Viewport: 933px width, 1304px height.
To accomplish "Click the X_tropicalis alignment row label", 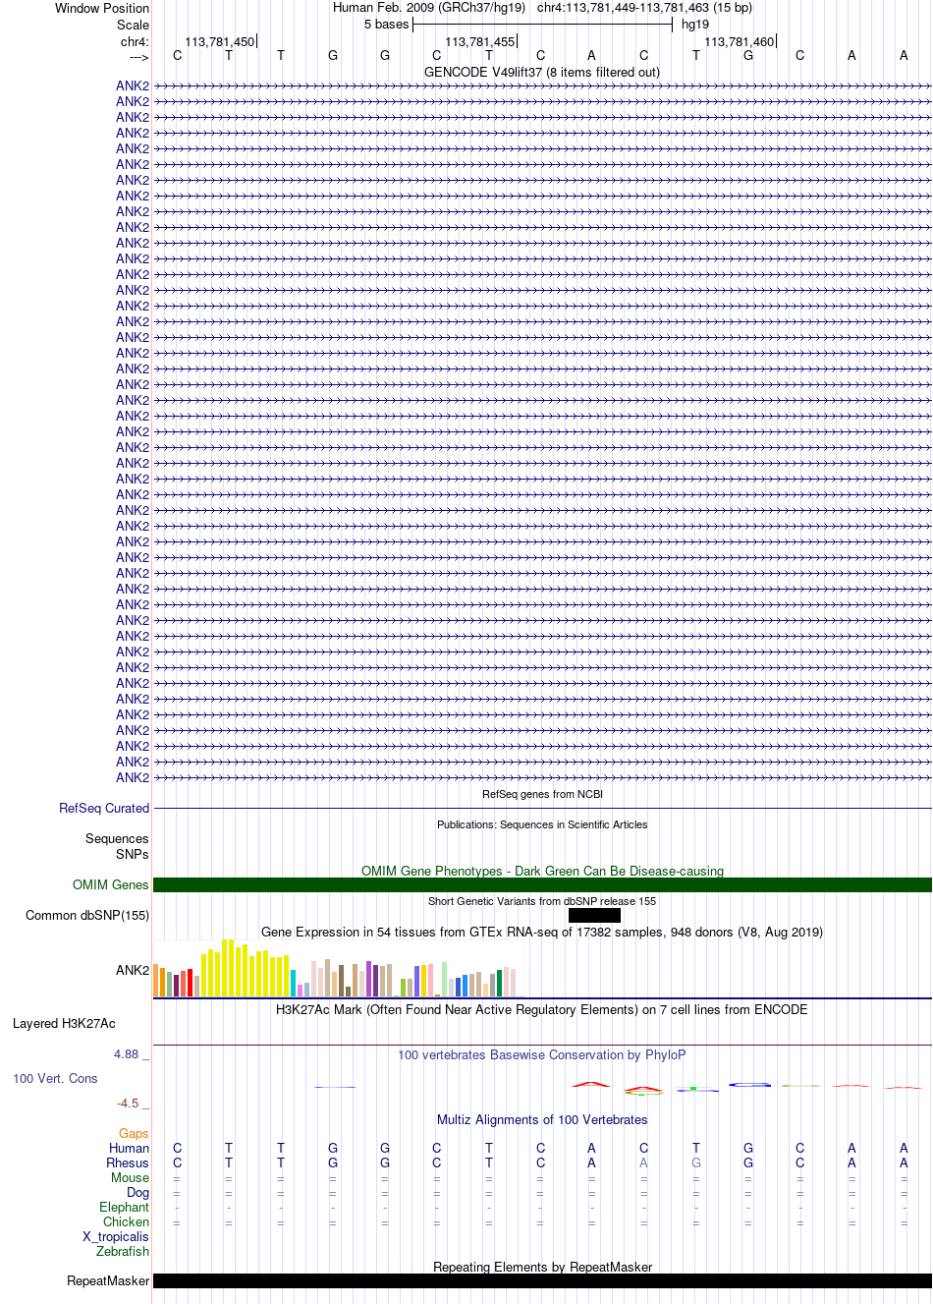I will pos(116,1237).
